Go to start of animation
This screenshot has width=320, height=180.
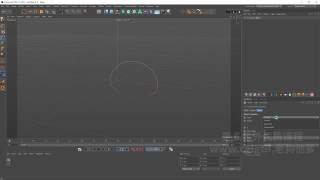(x=85, y=149)
